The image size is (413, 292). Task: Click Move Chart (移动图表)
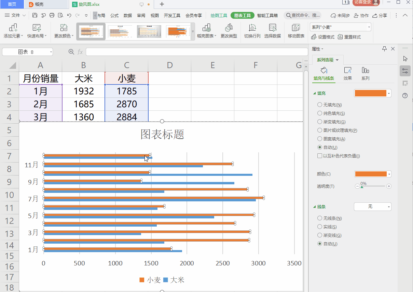[x=296, y=31]
